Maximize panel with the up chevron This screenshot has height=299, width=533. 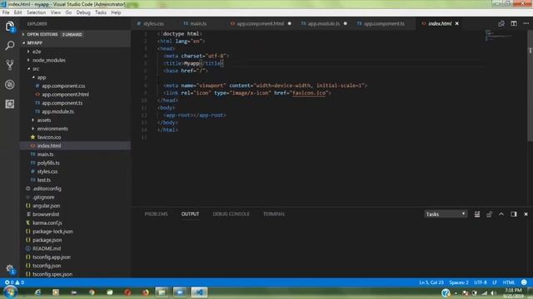coord(501,214)
